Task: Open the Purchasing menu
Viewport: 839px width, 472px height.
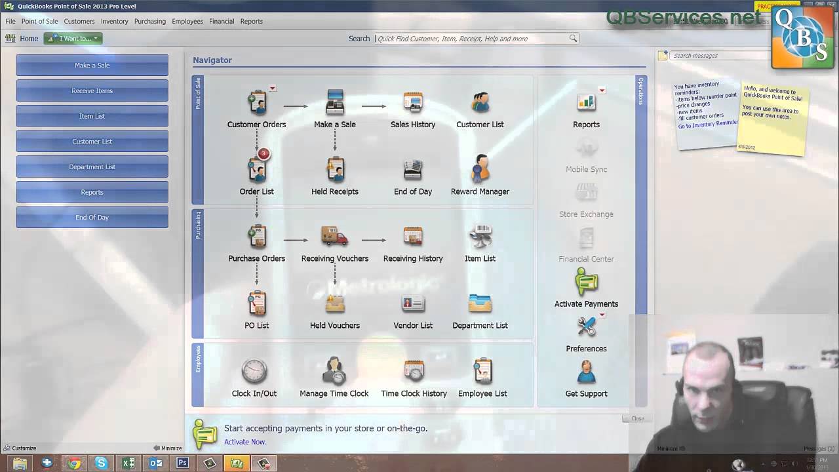Action: click(150, 21)
